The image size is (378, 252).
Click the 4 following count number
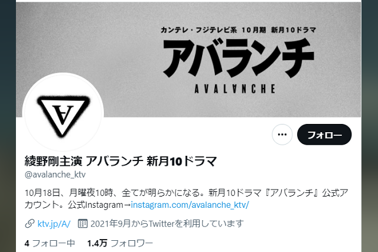coord(27,244)
